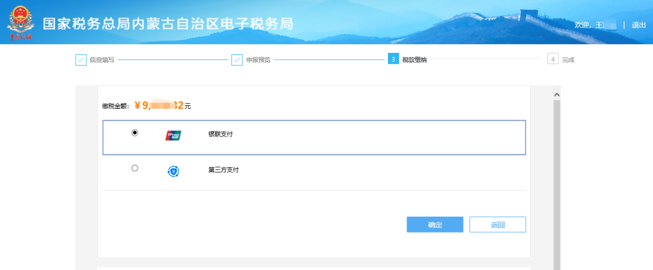Go to the 申报预览 step label
The image size is (653, 270).
[258, 60]
